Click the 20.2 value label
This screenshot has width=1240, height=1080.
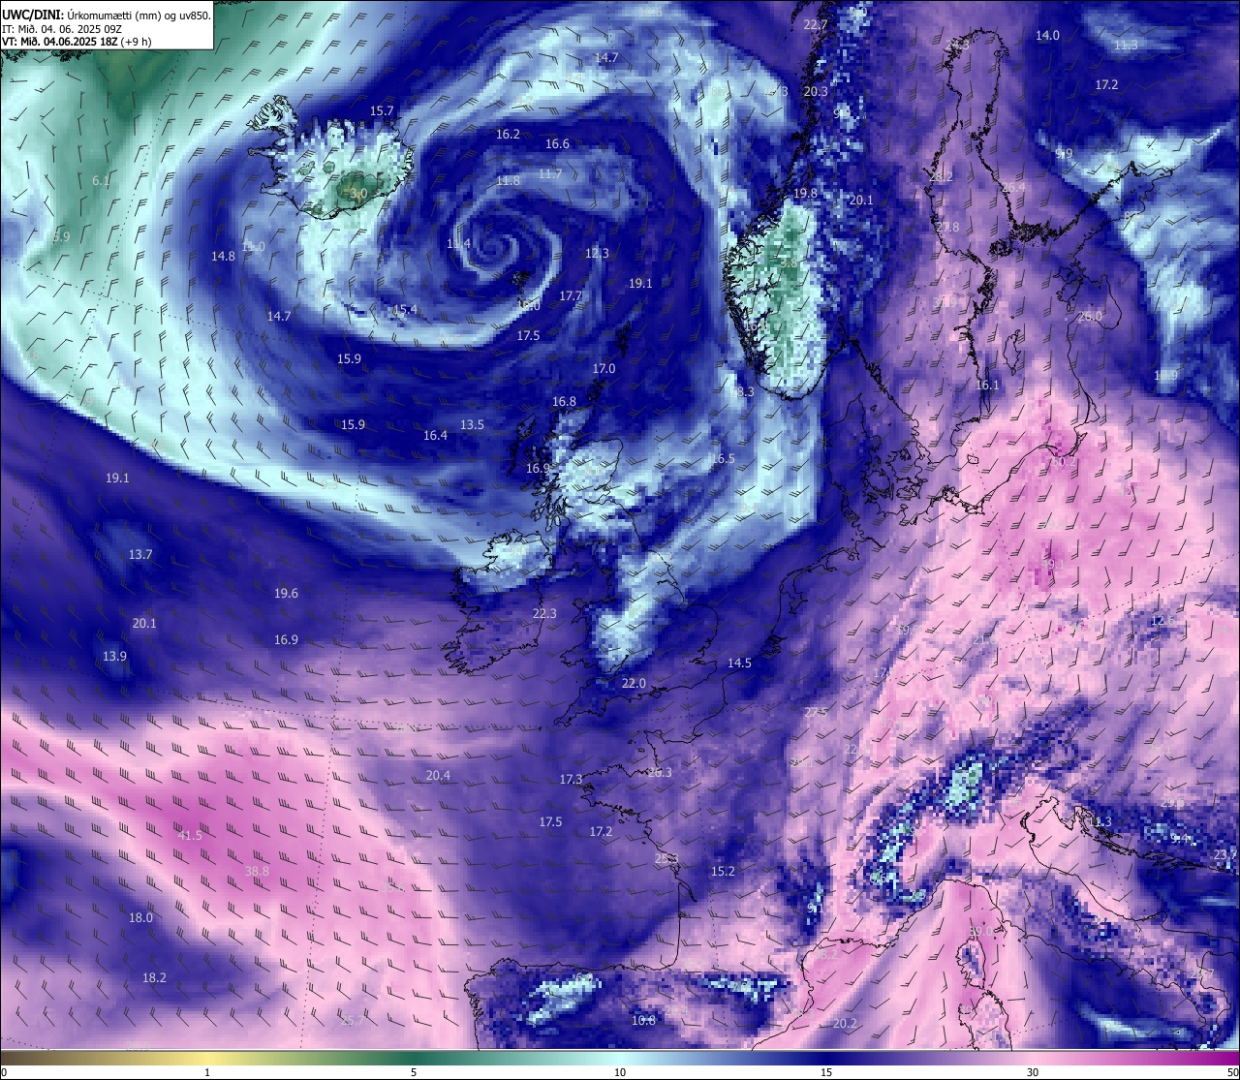tap(845, 1024)
